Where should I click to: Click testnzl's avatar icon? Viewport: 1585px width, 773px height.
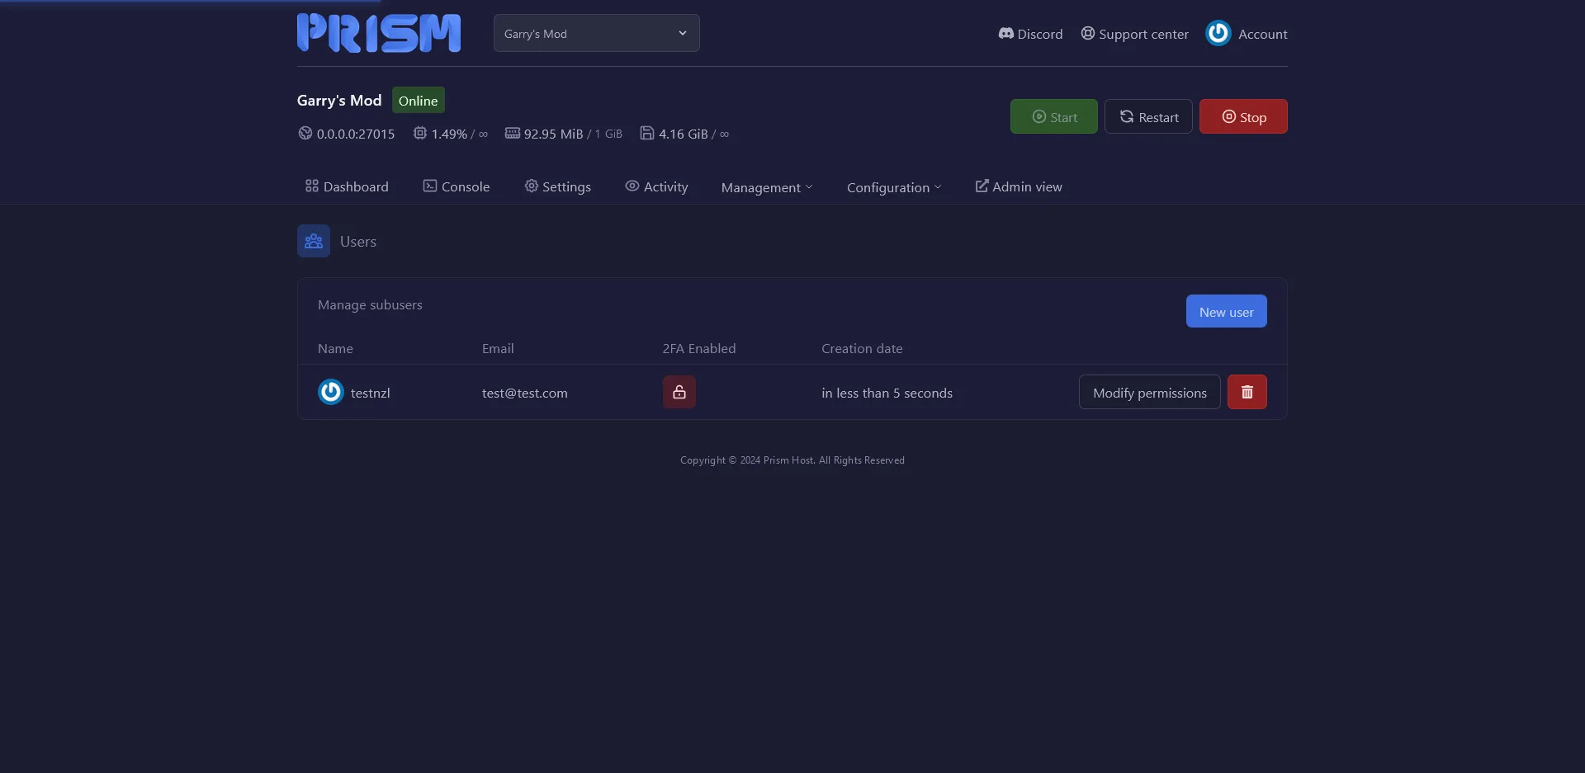[331, 393]
